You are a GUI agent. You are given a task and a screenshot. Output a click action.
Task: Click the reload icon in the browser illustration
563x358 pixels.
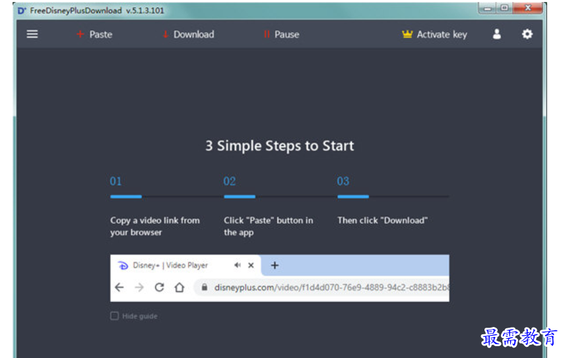pyautogui.click(x=160, y=287)
